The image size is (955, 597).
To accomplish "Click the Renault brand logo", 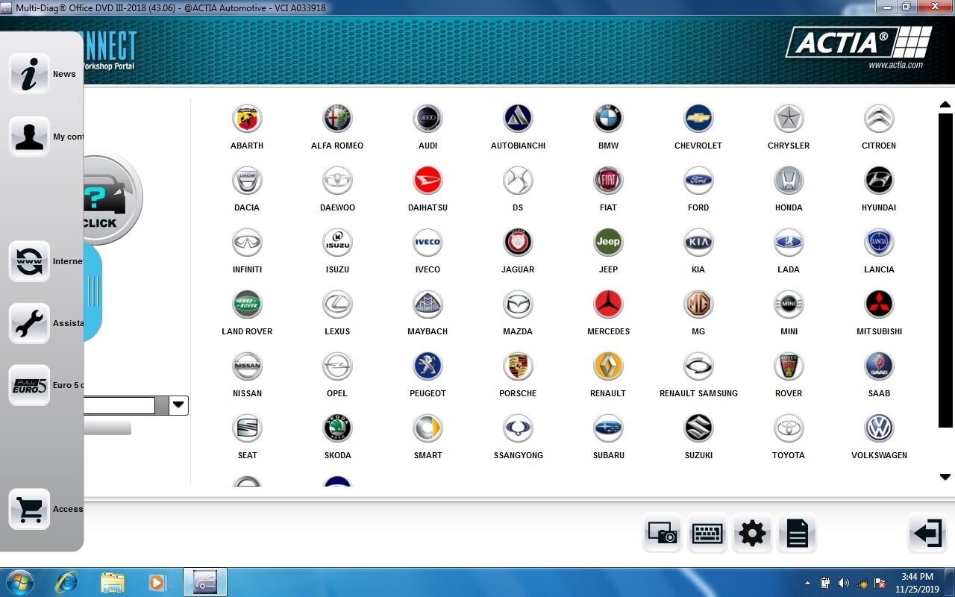I will tap(608, 366).
